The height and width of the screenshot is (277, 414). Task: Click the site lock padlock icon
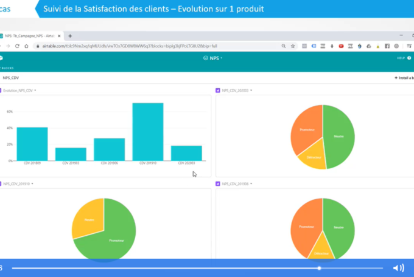click(x=38, y=46)
